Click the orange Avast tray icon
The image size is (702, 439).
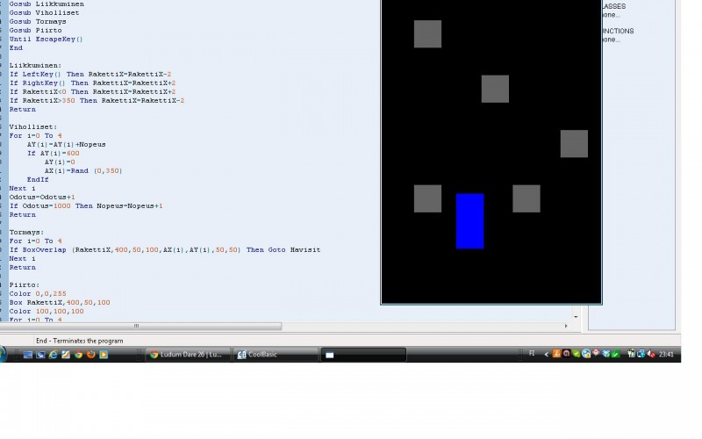coord(556,354)
